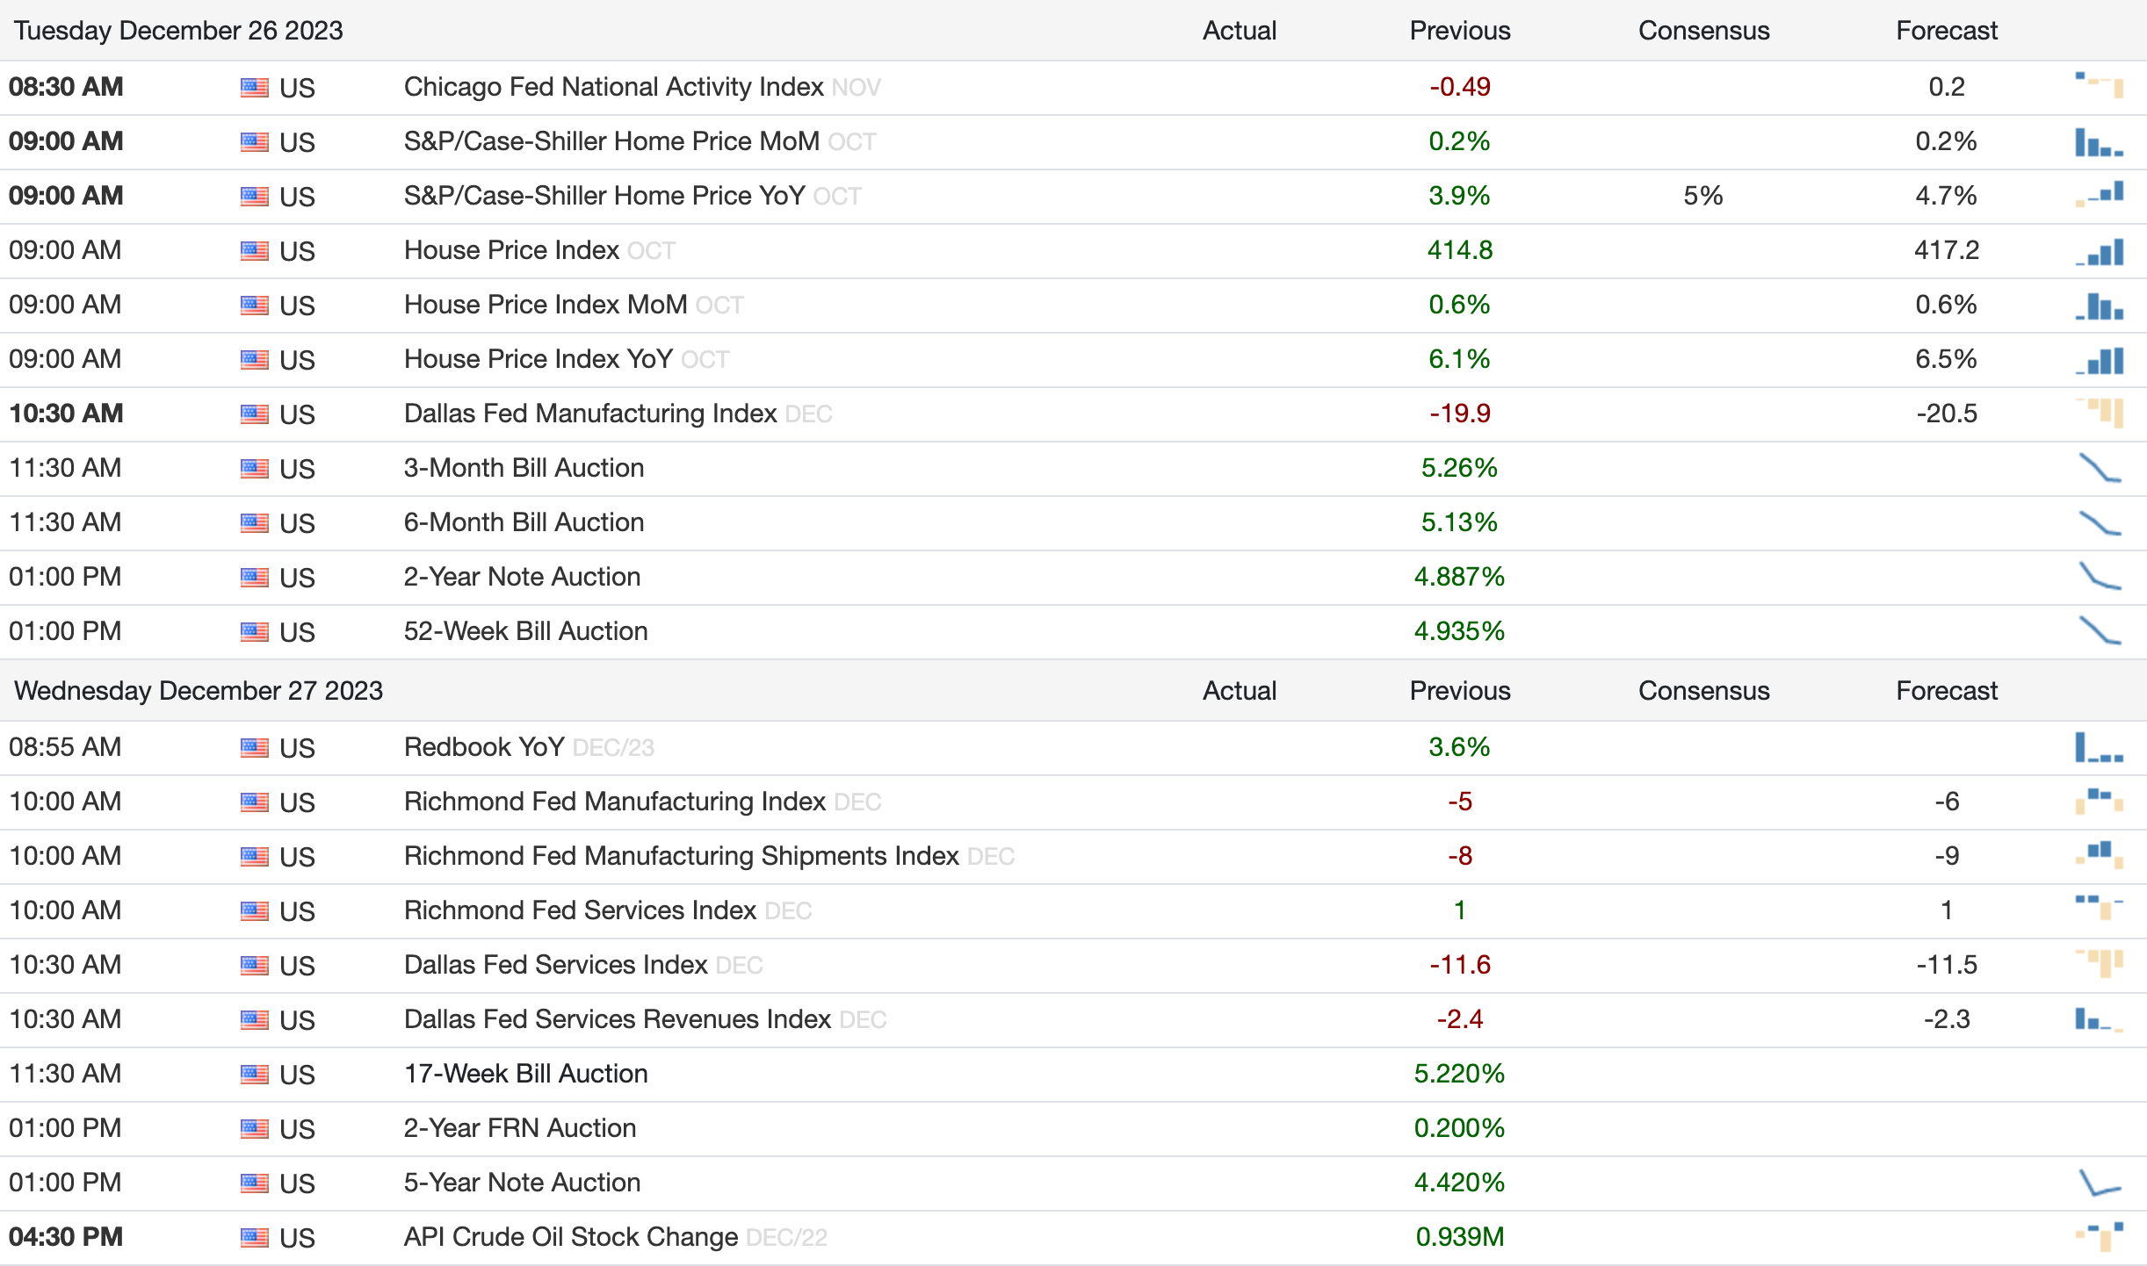Click the Richmond Fed Services Index chart icon

click(2100, 909)
